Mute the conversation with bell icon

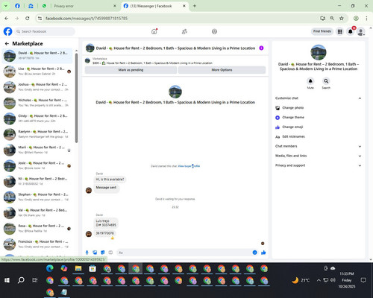[310, 81]
